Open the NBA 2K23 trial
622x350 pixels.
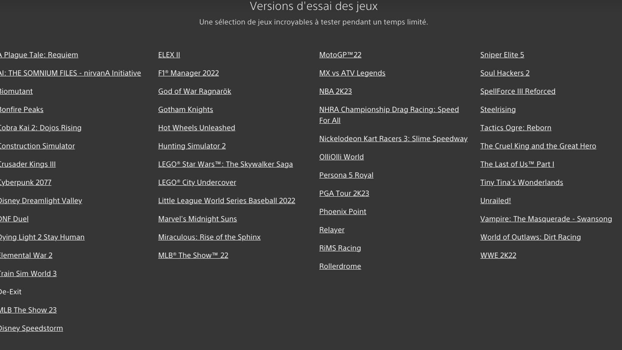pyautogui.click(x=335, y=91)
